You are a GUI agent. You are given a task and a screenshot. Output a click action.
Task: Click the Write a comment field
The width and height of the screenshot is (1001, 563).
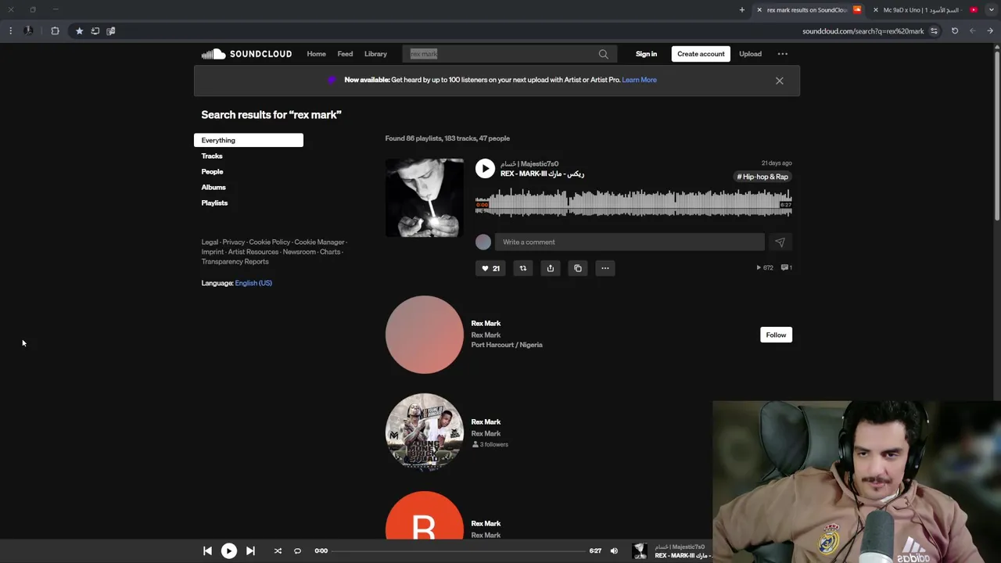[630, 242]
